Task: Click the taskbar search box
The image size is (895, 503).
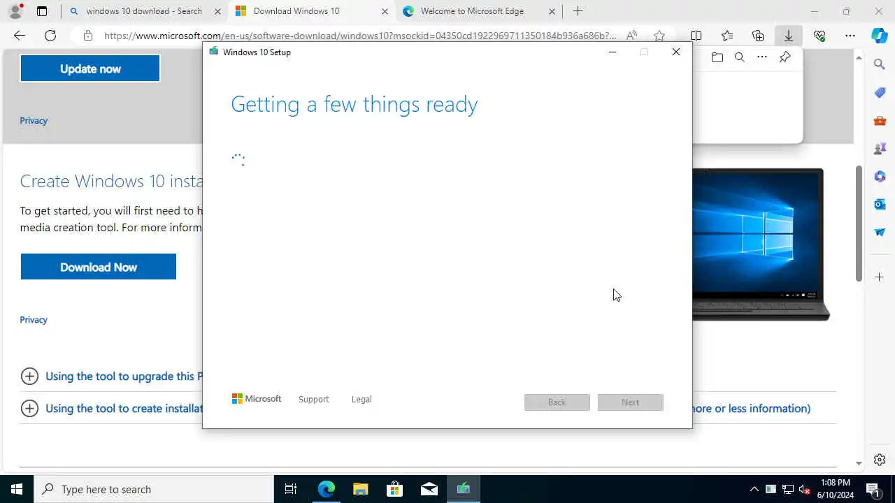Action: (154, 489)
